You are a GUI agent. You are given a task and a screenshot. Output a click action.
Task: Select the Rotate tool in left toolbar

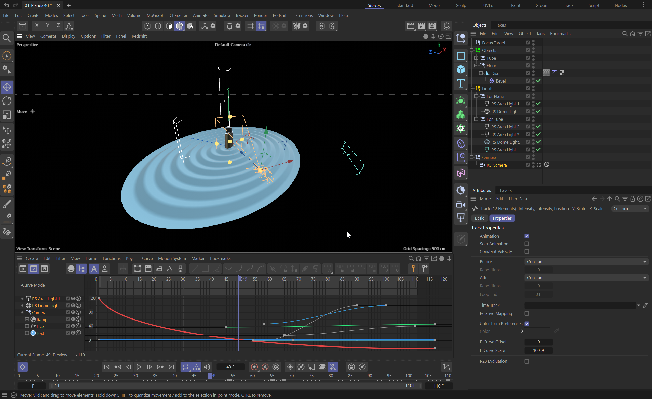(7, 101)
